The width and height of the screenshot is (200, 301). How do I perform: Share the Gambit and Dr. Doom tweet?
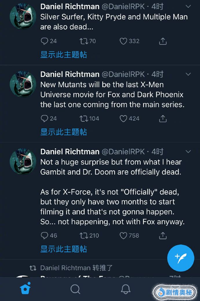point(163,236)
